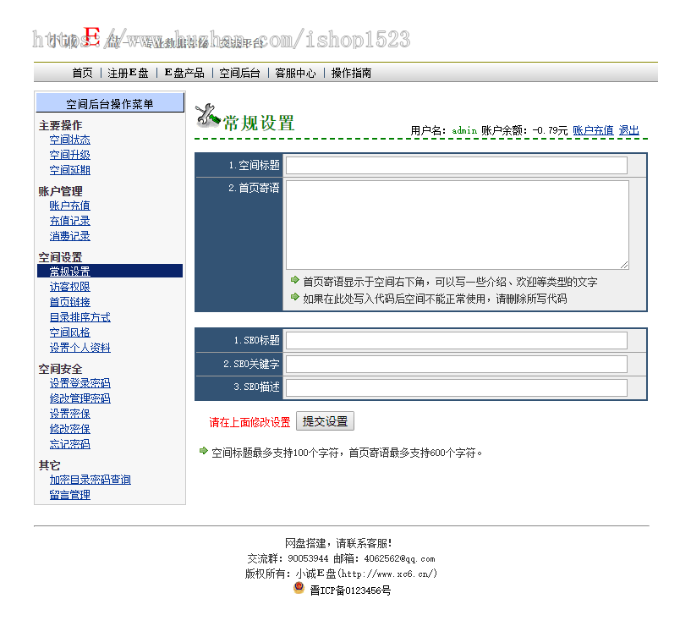The height and width of the screenshot is (626, 691).
Task: Click the 空间升级 sidebar link
Action: pyautogui.click(x=69, y=155)
